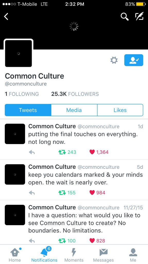Reply to the 'calendars marked' tweet
Viewport: 148px width, 264px height.
[32, 193]
